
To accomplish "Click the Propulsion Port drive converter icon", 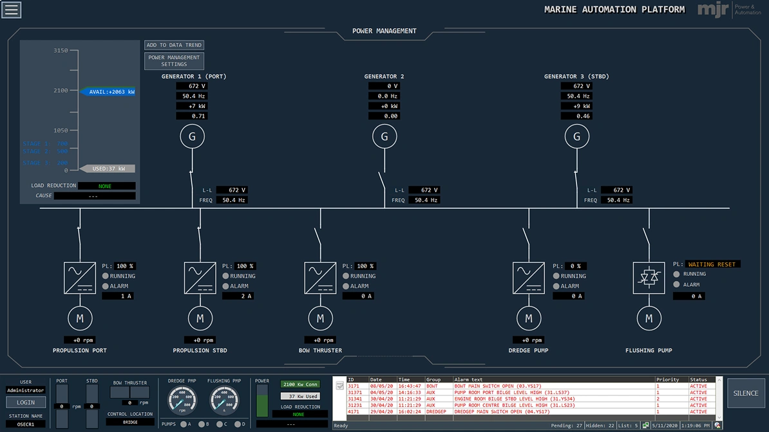I will point(80,278).
